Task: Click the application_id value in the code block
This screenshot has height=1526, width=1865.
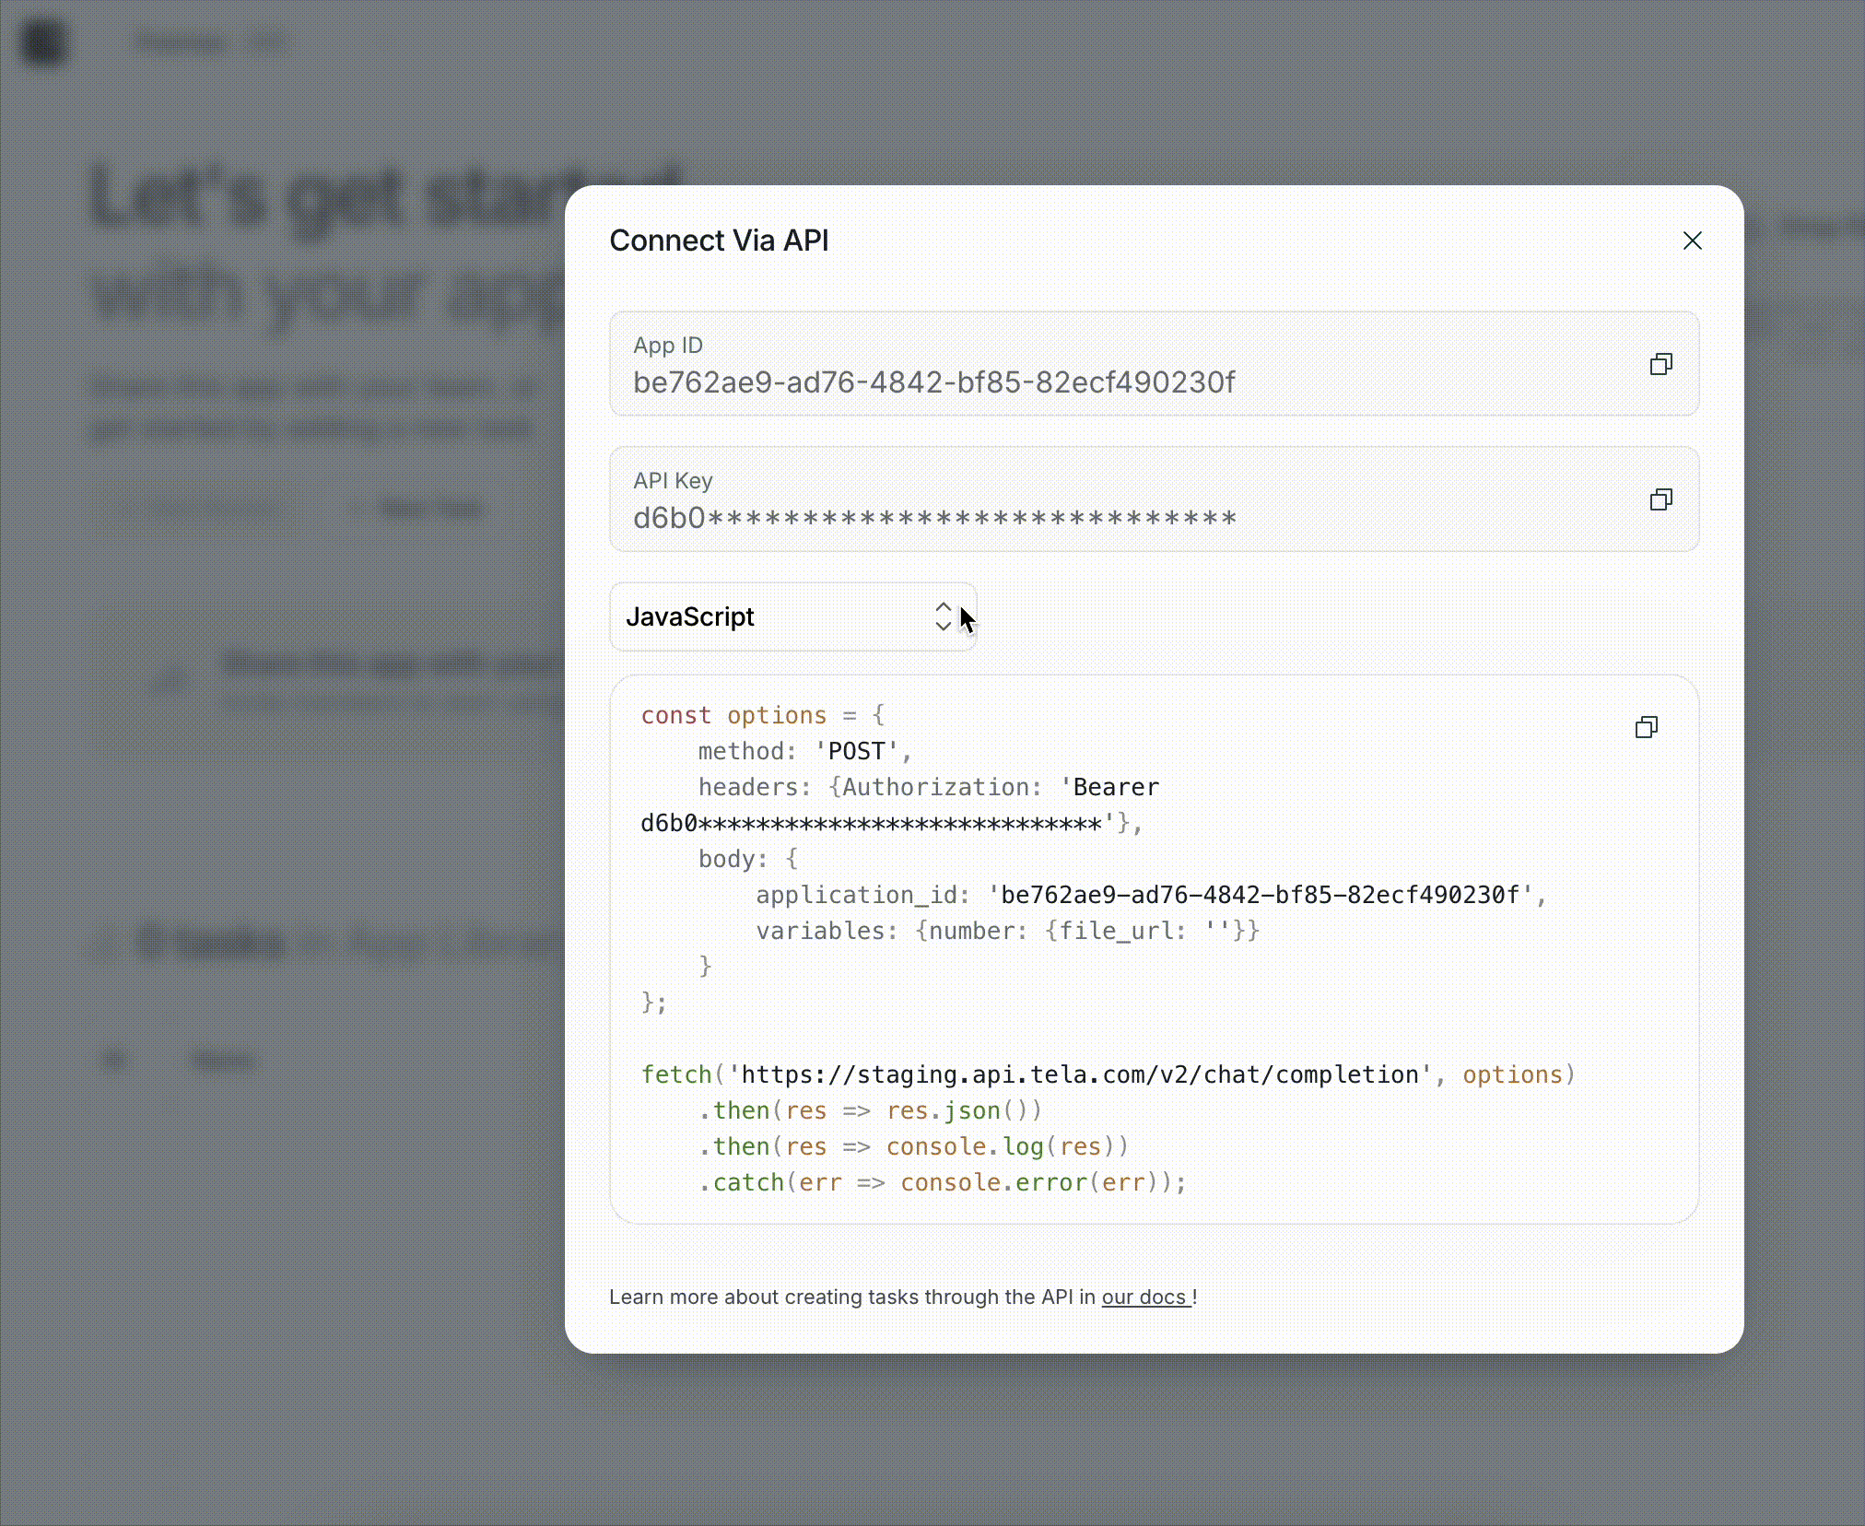Action: pyautogui.click(x=1261, y=894)
